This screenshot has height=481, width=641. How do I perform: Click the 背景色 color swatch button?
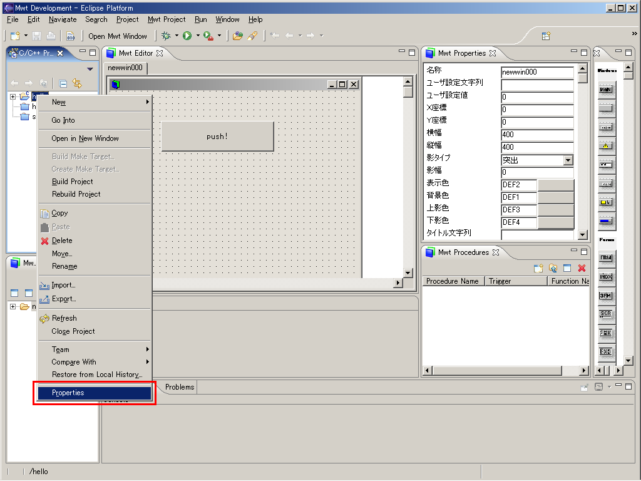[x=556, y=197]
